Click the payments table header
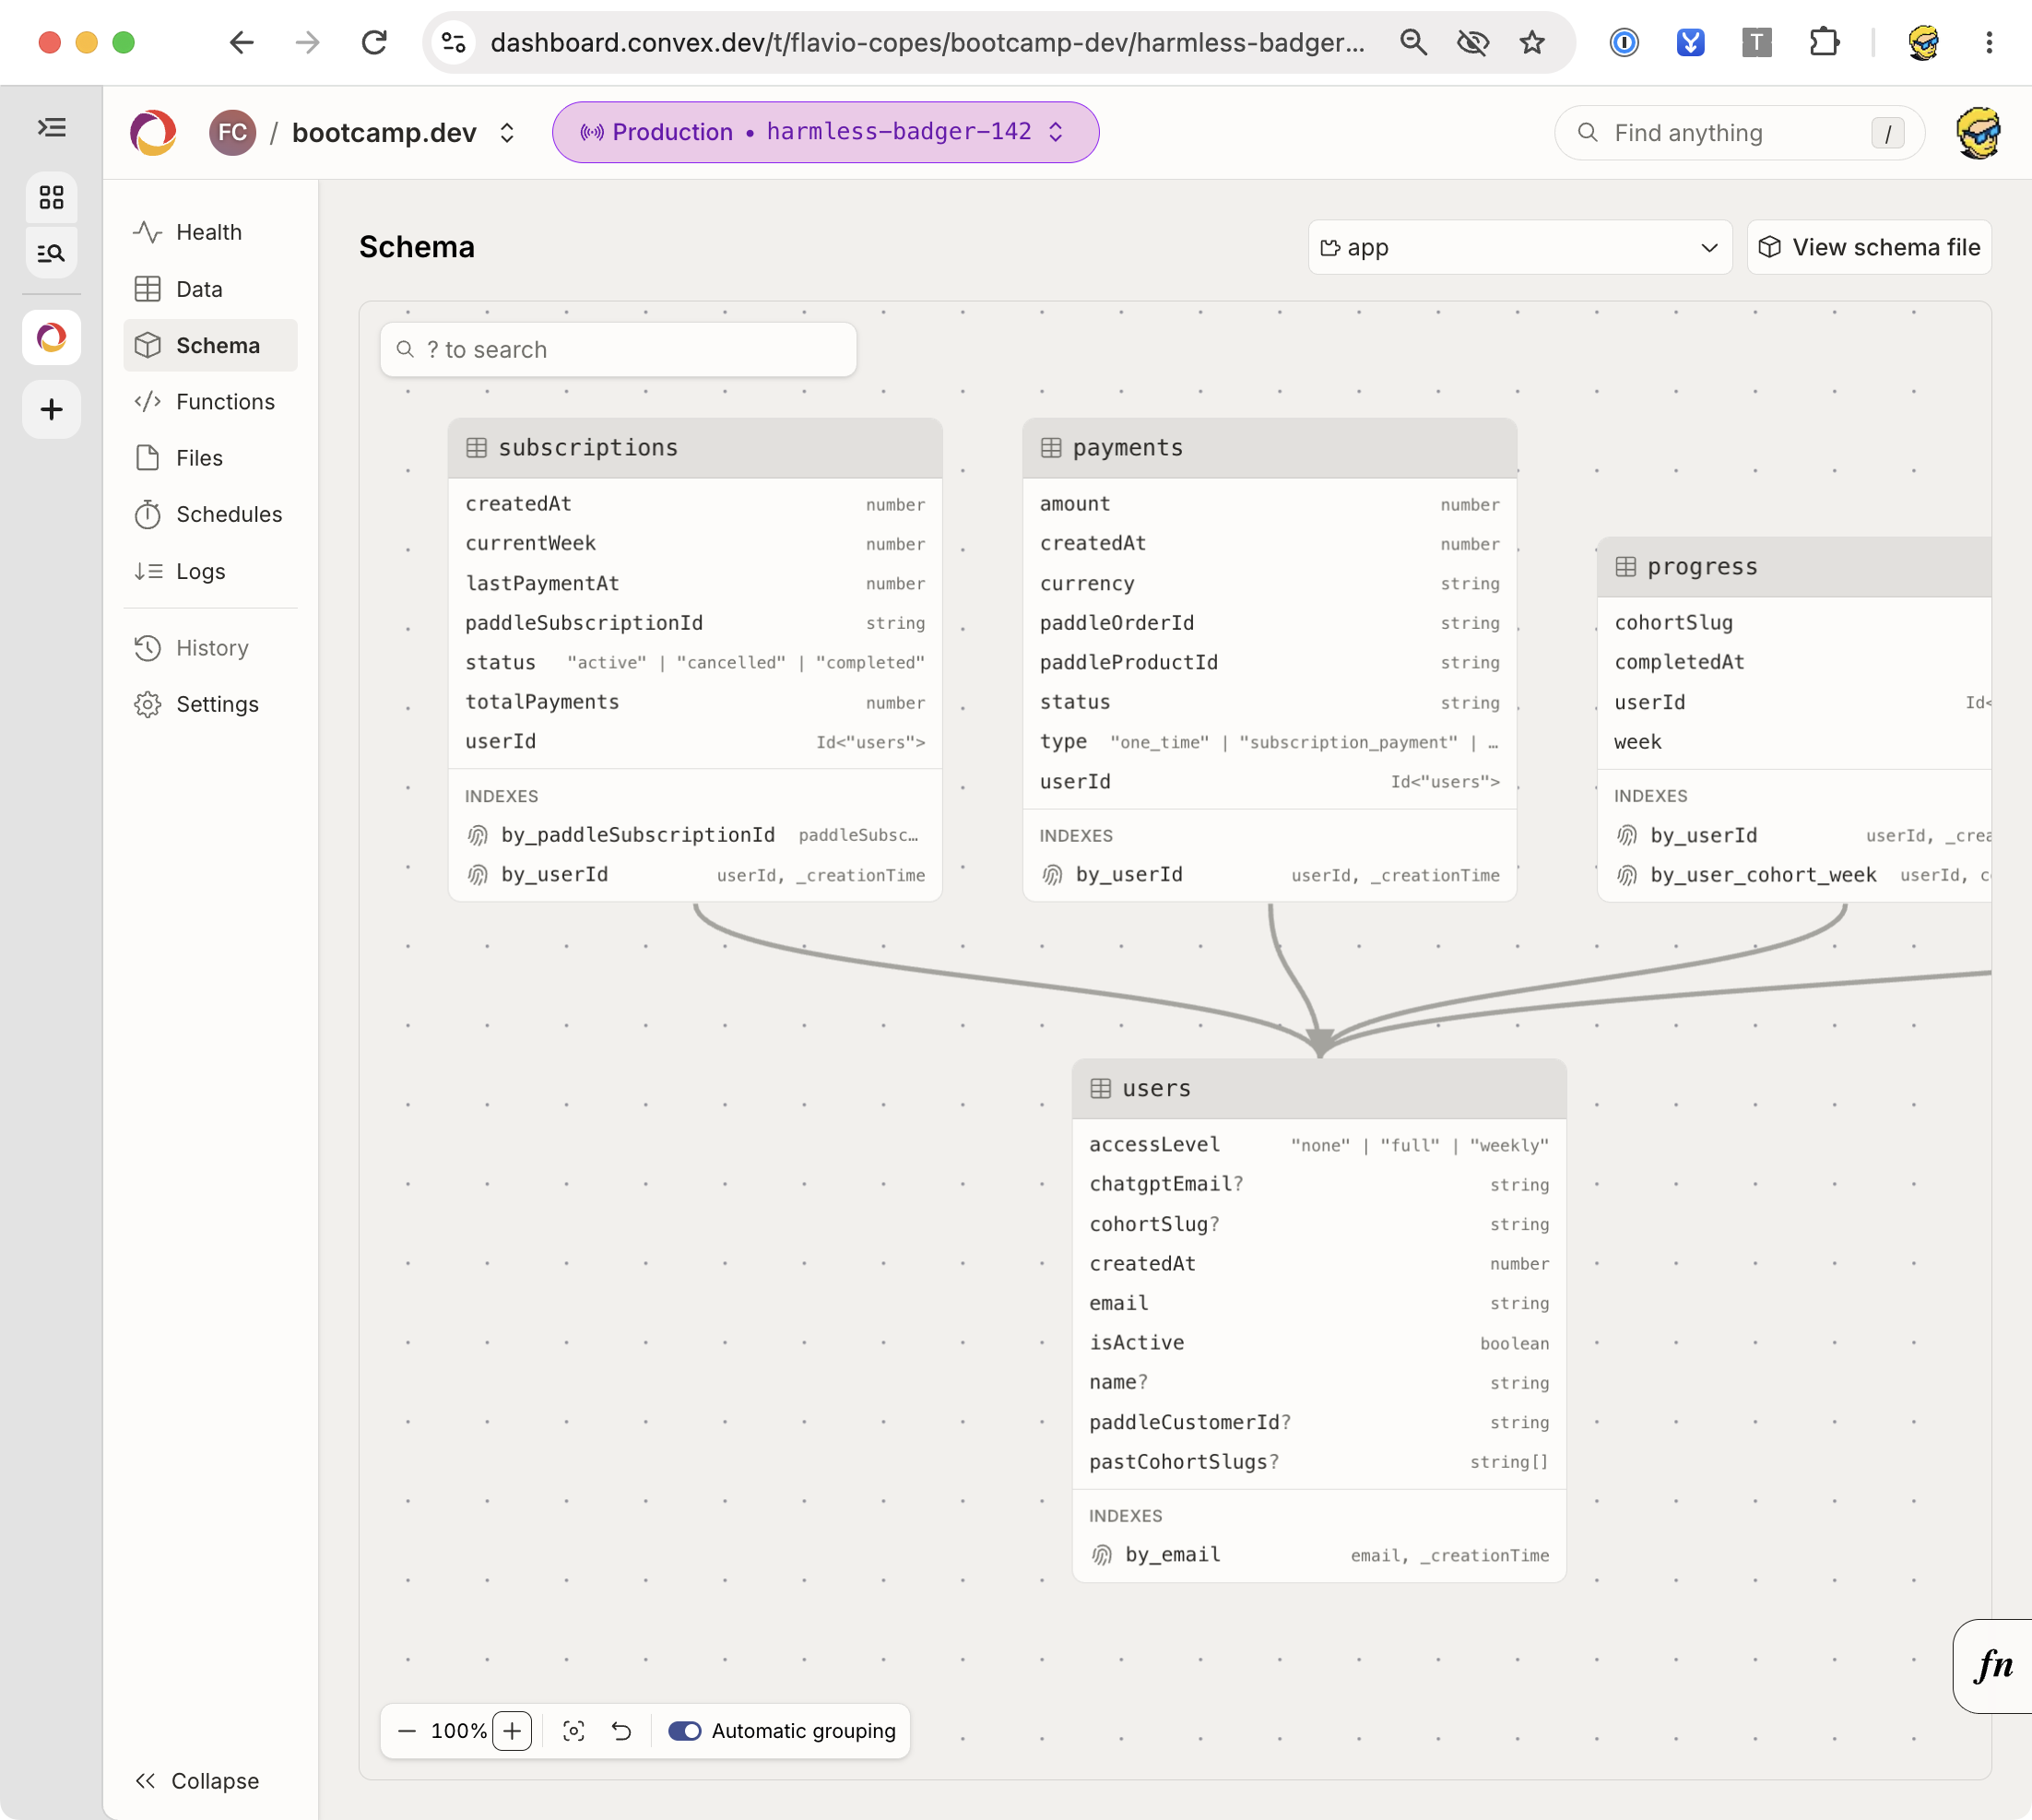The image size is (2032, 1820). pos(1269,448)
